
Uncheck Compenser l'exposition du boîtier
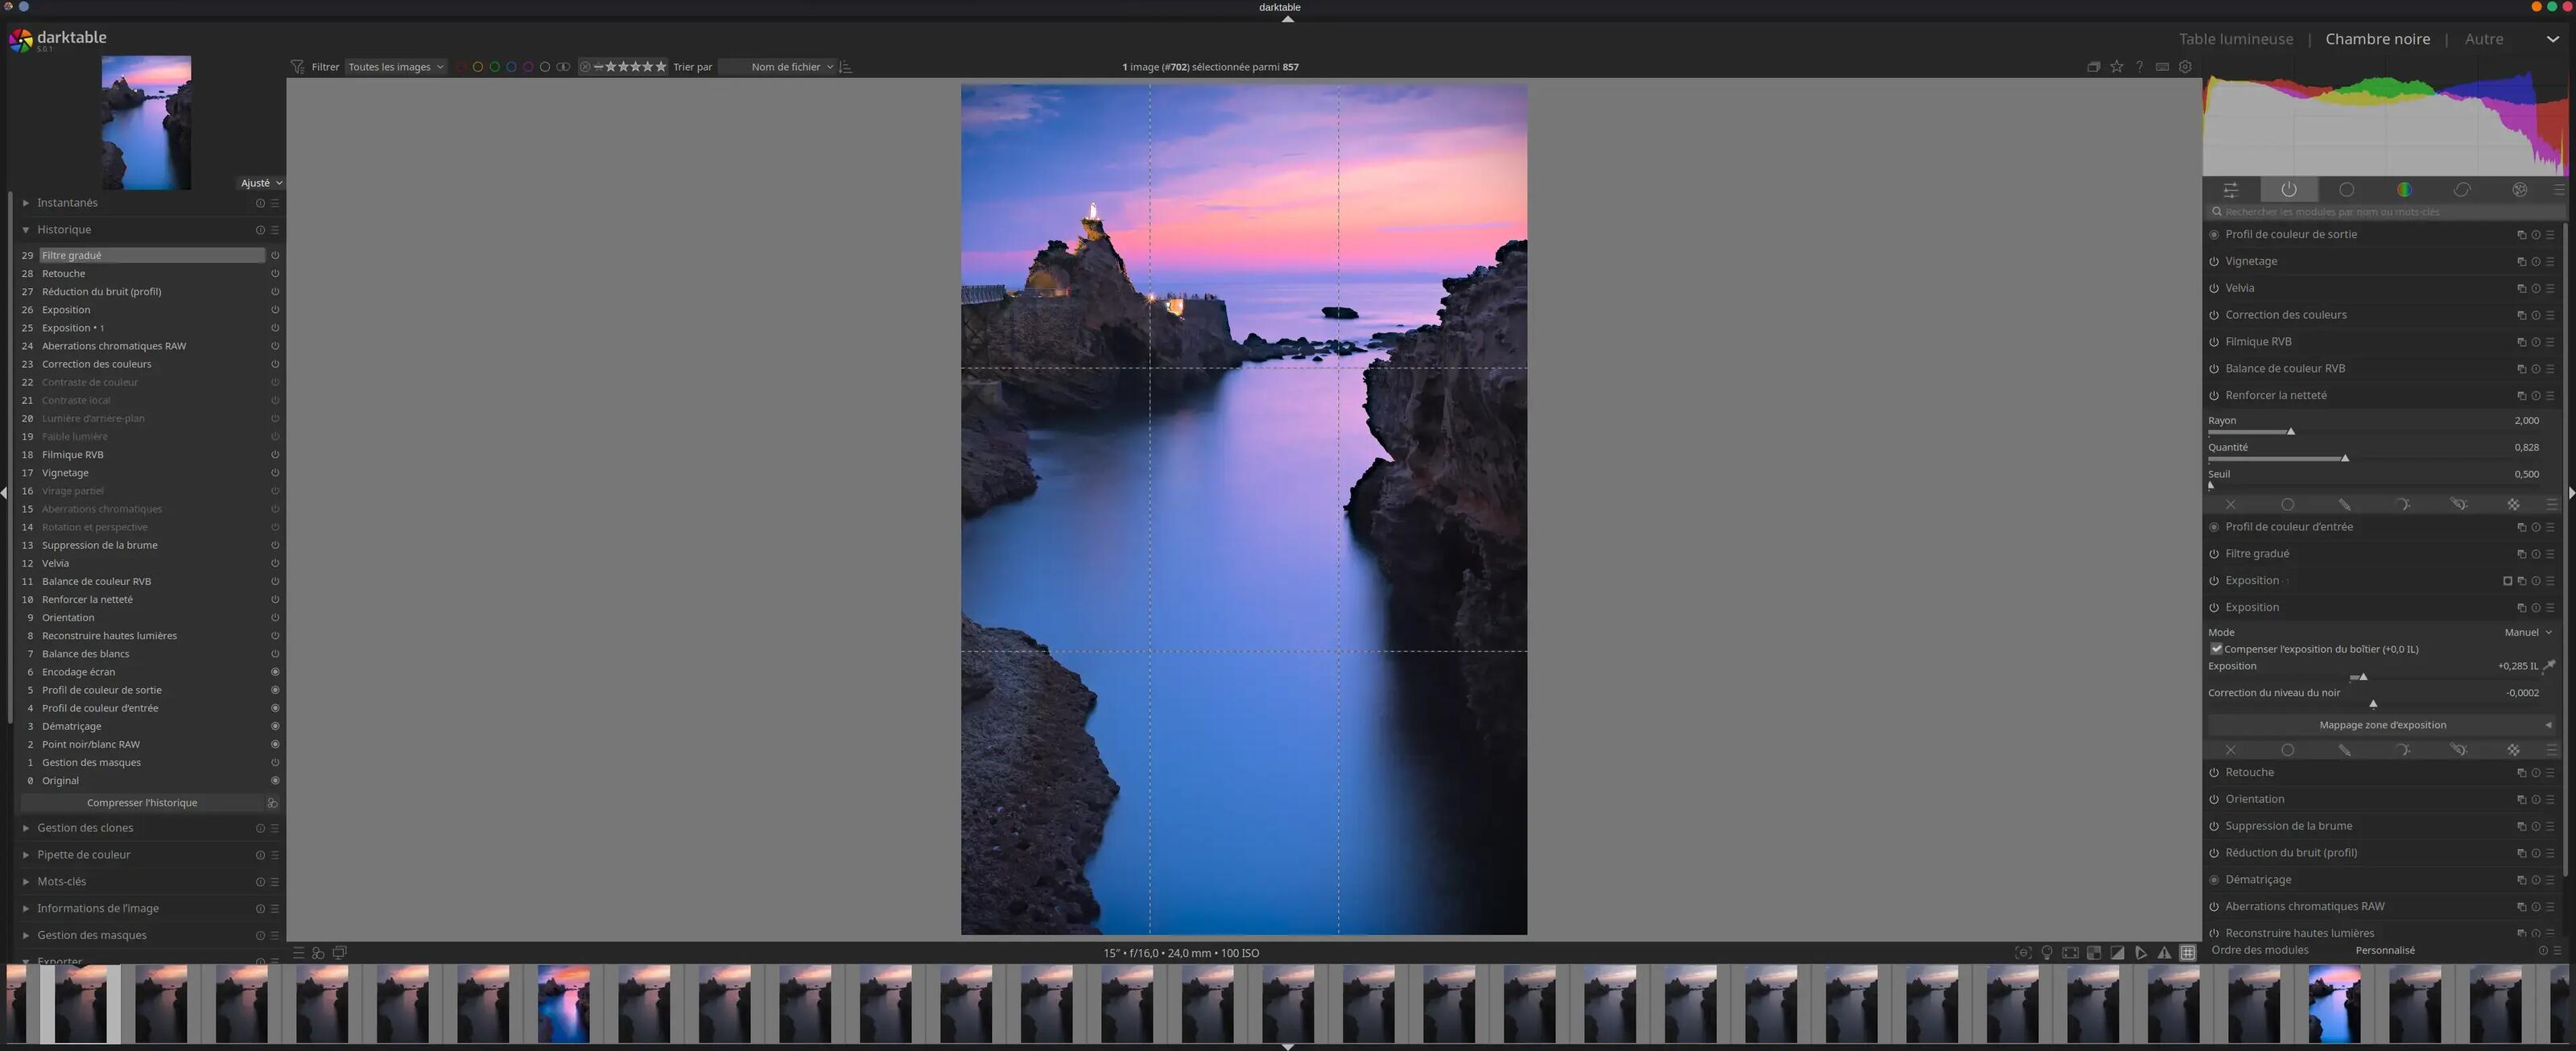[x=2217, y=649]
